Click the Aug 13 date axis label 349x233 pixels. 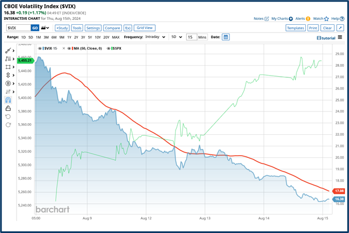(x=205, y=218)
